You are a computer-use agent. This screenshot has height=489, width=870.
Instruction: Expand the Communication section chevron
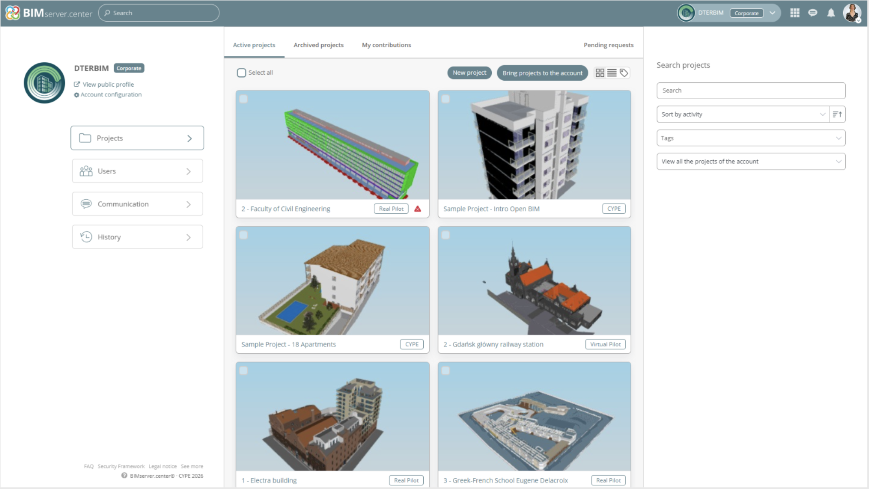188,204
